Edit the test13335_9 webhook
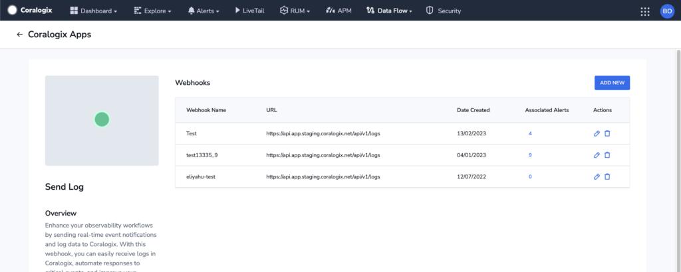Viewport: 681px width, 272px height. pos(597,155)
